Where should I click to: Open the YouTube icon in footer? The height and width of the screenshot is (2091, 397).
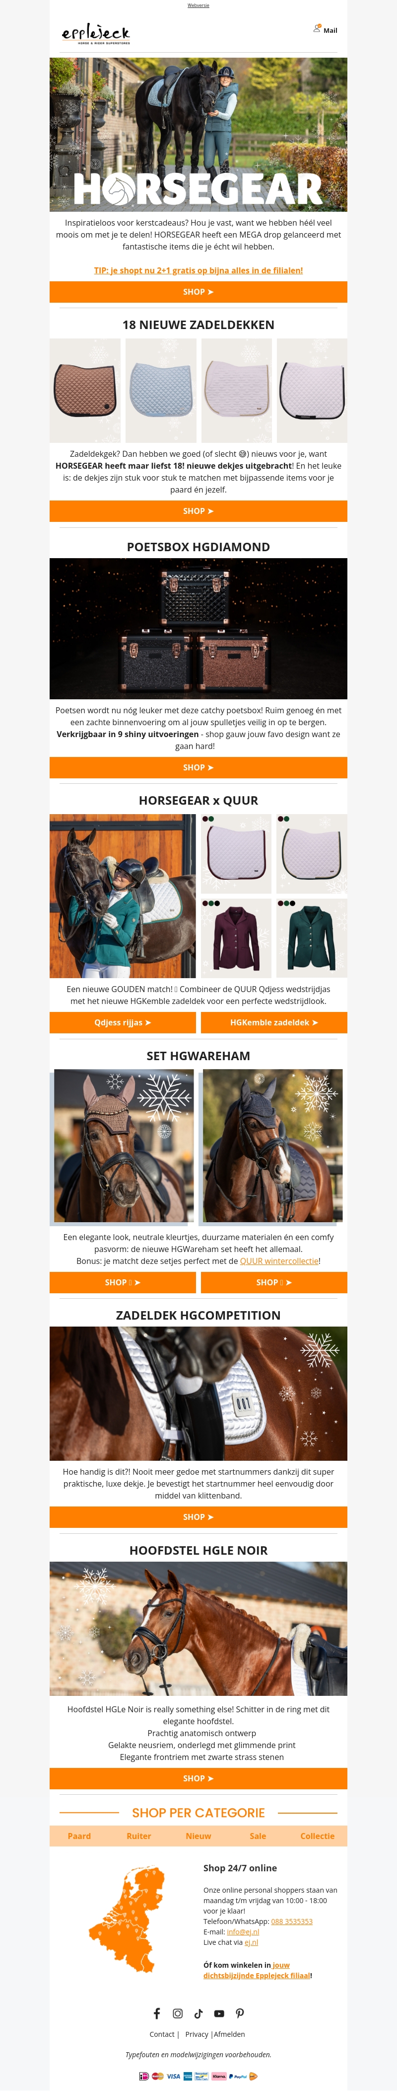[x=219, y=2013]
